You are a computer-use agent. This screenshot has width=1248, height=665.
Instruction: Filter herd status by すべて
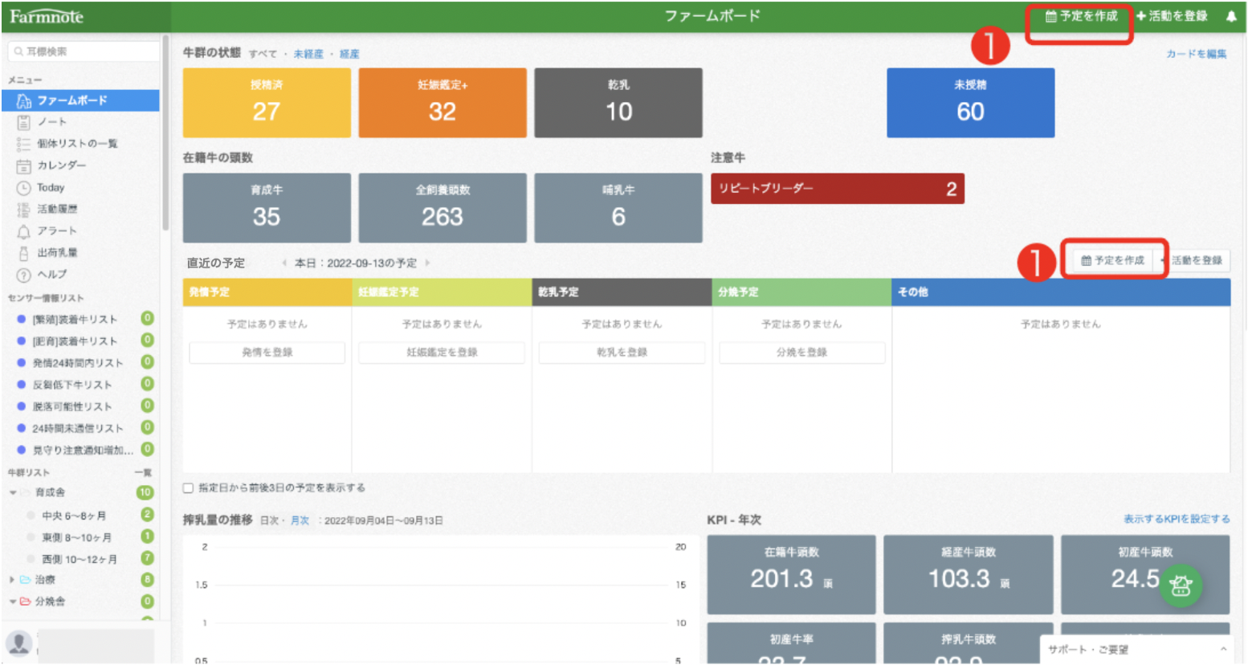(263, 55)
